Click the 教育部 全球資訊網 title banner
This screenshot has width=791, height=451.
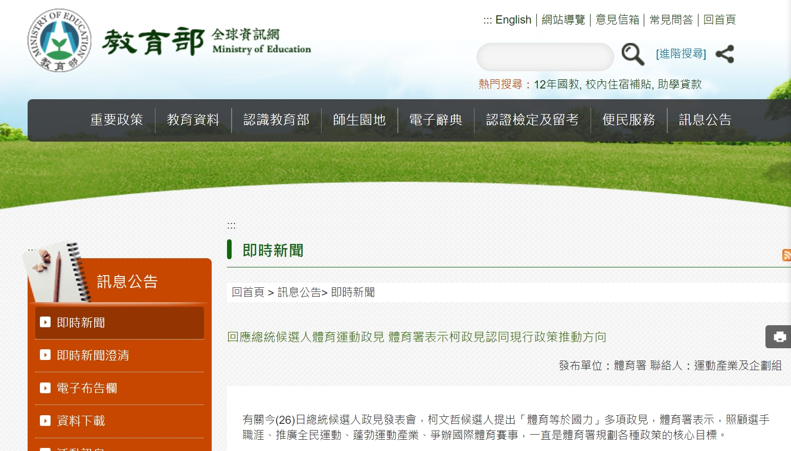tap(207, 41)
